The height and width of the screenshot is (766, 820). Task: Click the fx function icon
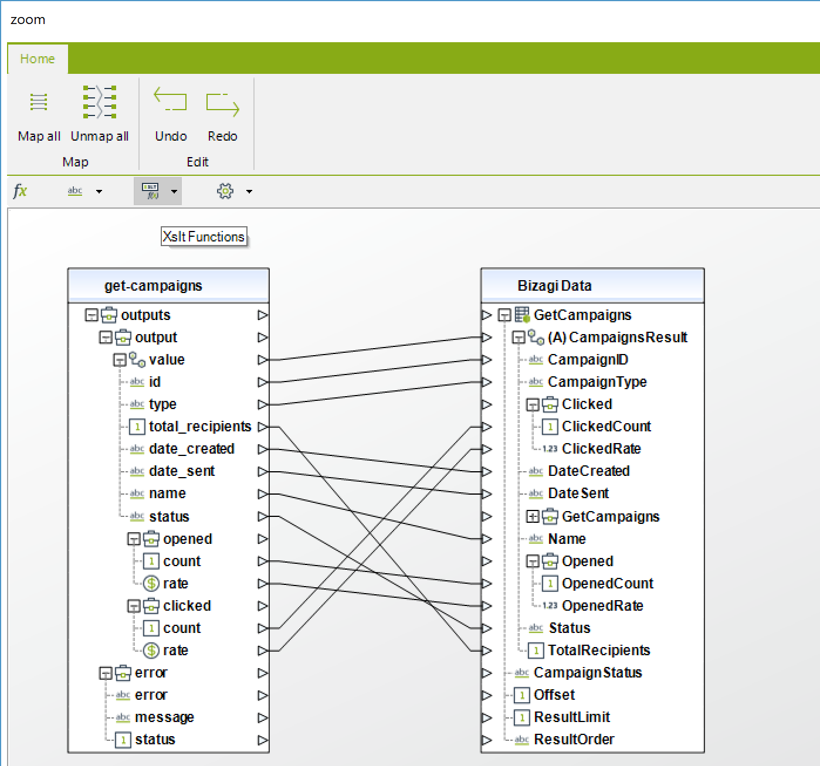pyautogui.click(x=20, y=191)
